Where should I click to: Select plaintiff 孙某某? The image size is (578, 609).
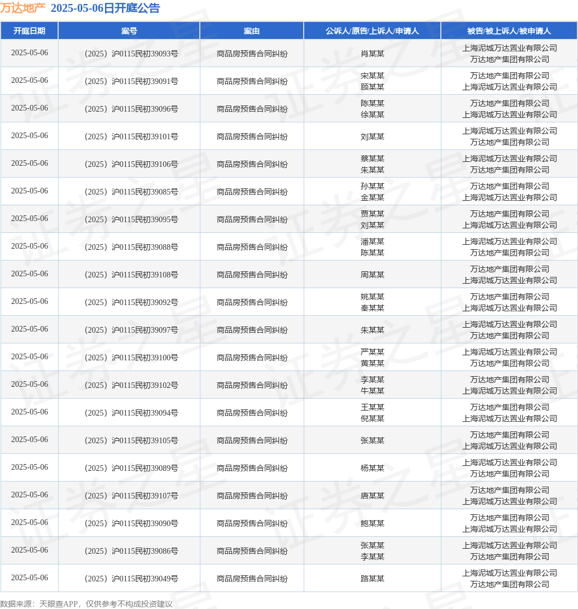click(373, 186)
